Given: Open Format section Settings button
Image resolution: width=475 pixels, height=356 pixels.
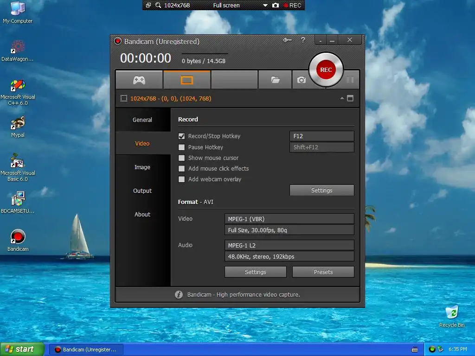Looking at the screenshot, I should 256,272.
